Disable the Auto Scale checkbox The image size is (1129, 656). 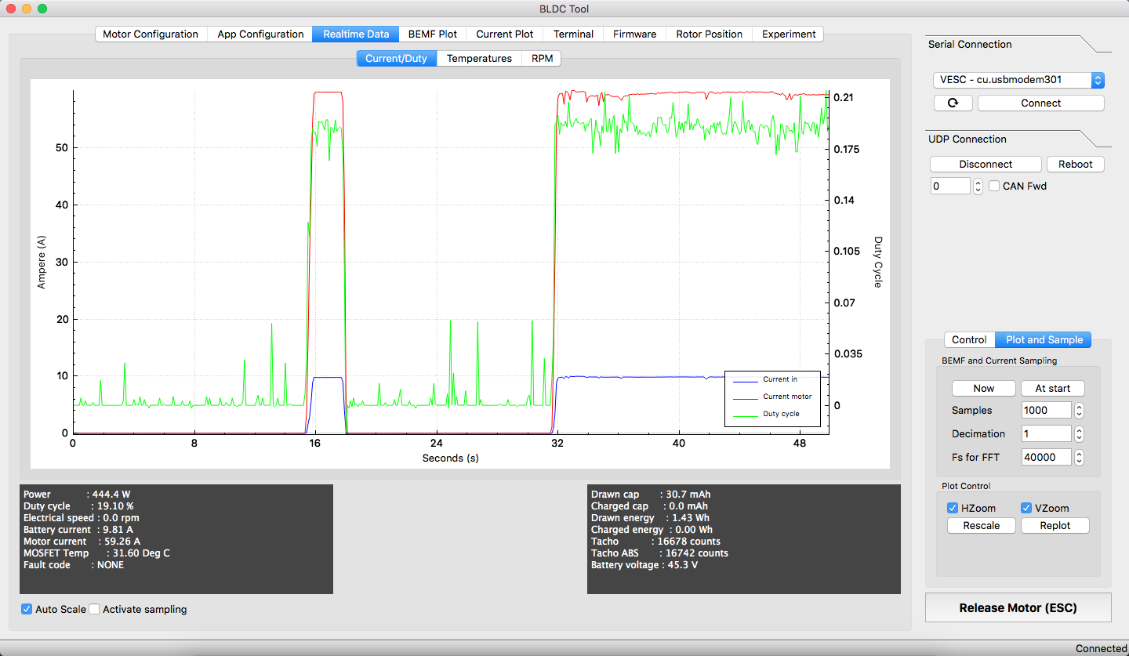tap(27, 609)
